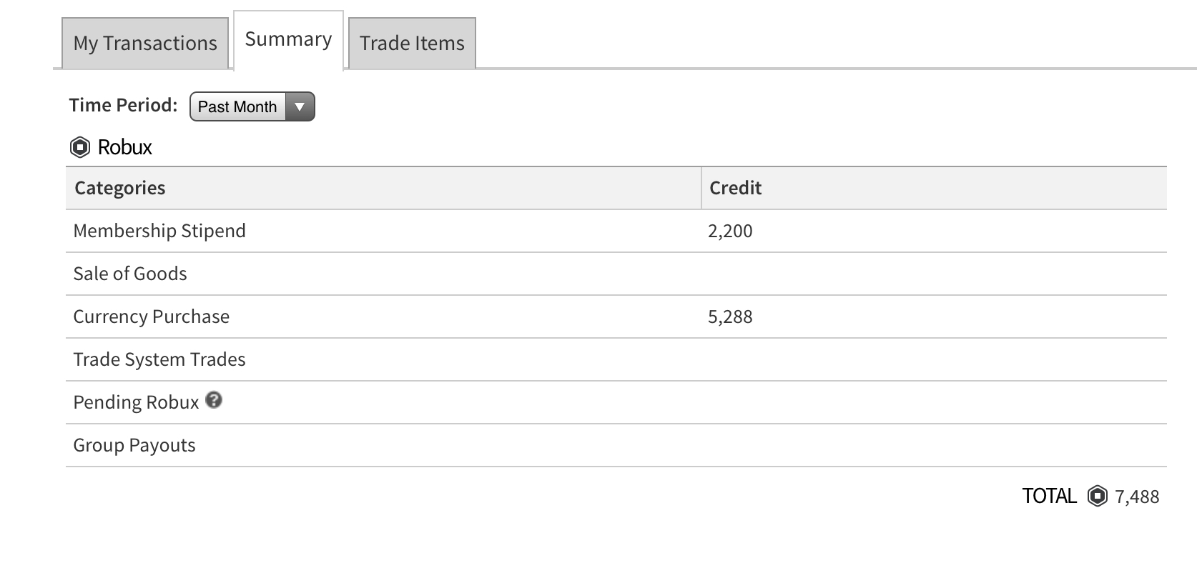This screenshot has height=588, width=1197.
Task: Click the 5,288 Currency Purchase credit value
Action: tap(730, 317)
